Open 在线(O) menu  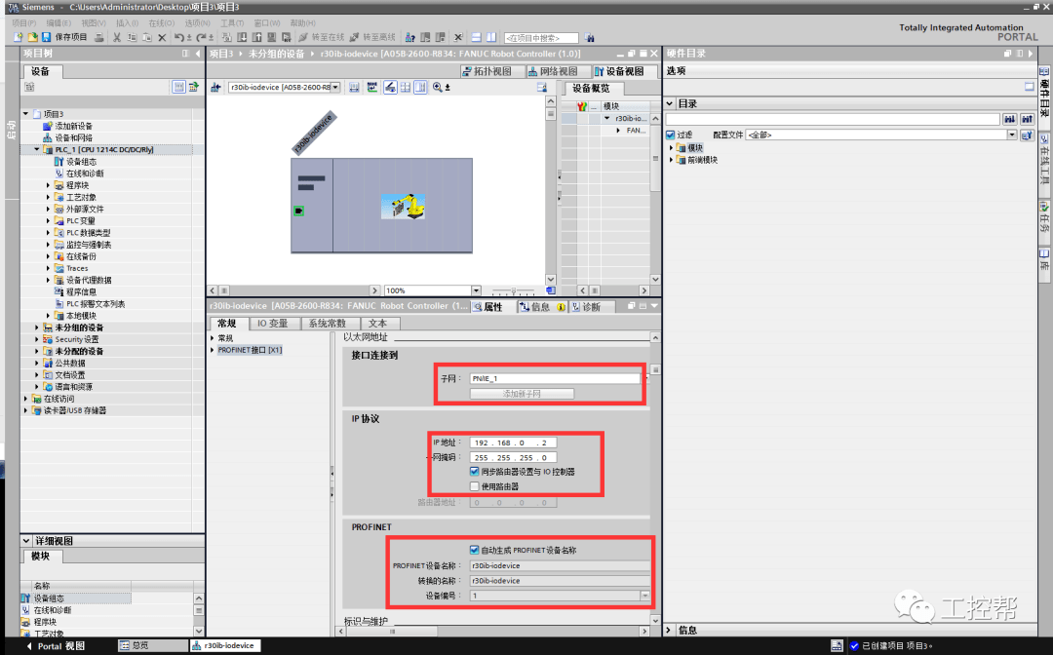coord(161,22)
